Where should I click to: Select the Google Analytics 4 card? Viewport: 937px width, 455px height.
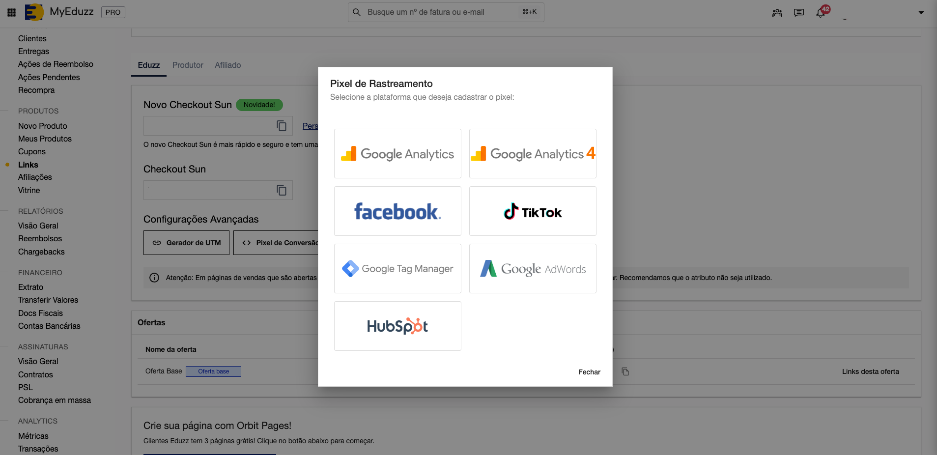(533, 154)
